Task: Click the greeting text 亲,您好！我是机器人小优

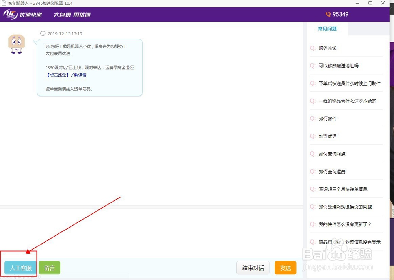Action: pyautogui.click(x=68, y=46)
